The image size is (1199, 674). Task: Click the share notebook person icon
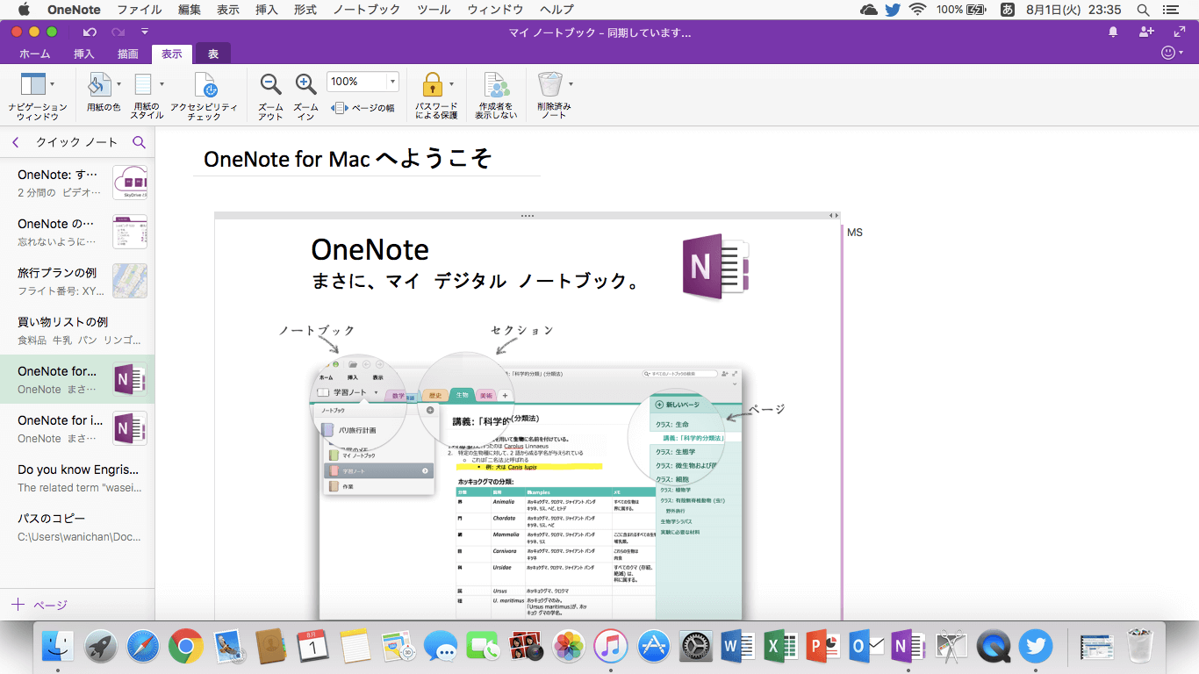tap(1146, 32)
